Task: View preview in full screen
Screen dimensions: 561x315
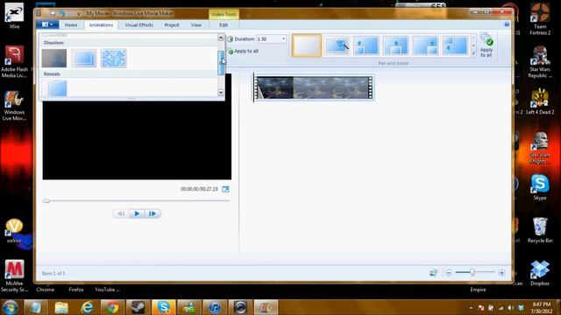Action: (x=225, y=189)
